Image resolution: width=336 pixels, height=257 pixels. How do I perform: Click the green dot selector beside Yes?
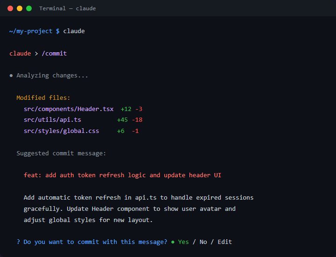click(x=173, y=242)
